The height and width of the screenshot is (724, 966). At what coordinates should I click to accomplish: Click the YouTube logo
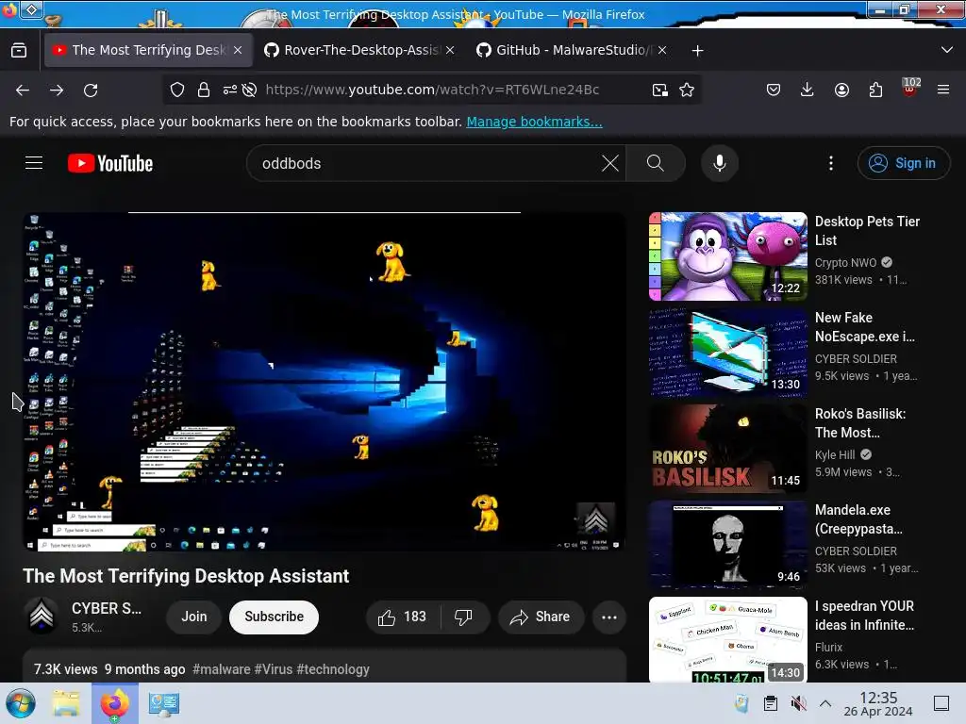(110, 163)
